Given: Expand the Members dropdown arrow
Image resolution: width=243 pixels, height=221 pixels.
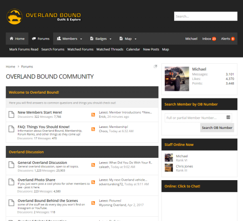Looking at the screenshot, I should (x=81, y=39).
